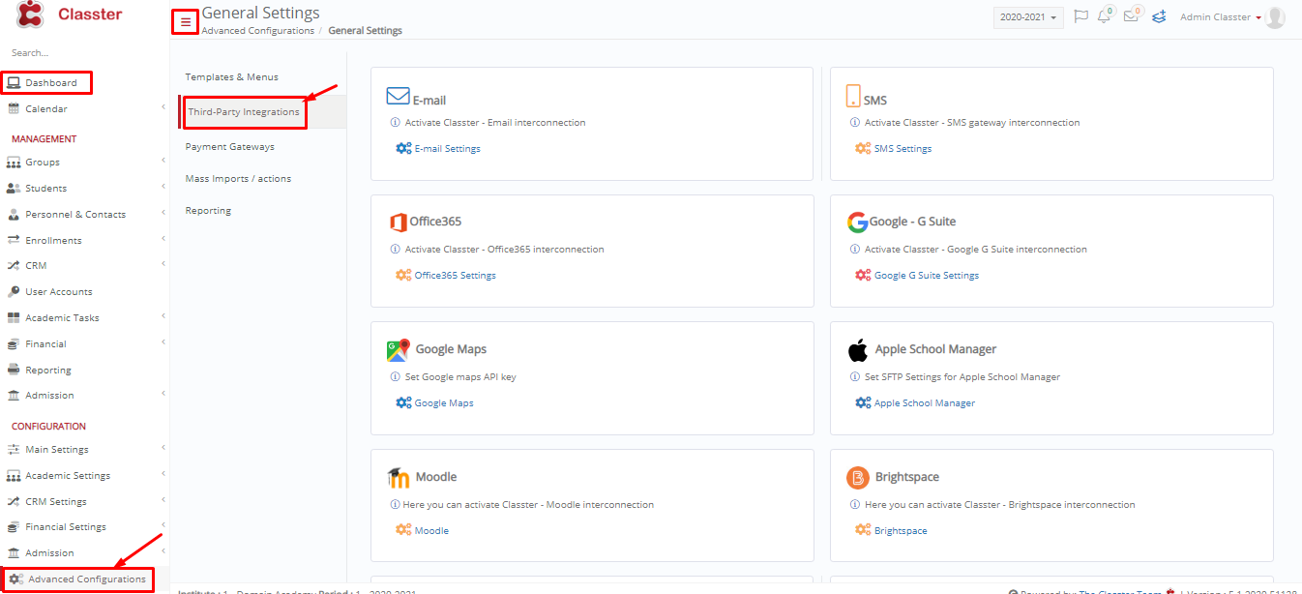Toggle the hamburger sidebar menu button
The width and height of the screenshot is (1302, 594).
coord(186,21)
